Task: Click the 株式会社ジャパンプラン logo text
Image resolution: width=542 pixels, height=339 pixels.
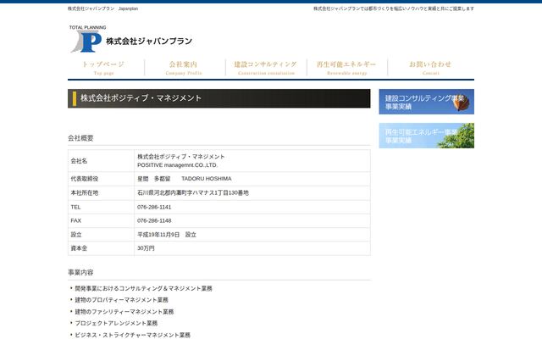Action: pyautogui.click(x=149, y=42)
